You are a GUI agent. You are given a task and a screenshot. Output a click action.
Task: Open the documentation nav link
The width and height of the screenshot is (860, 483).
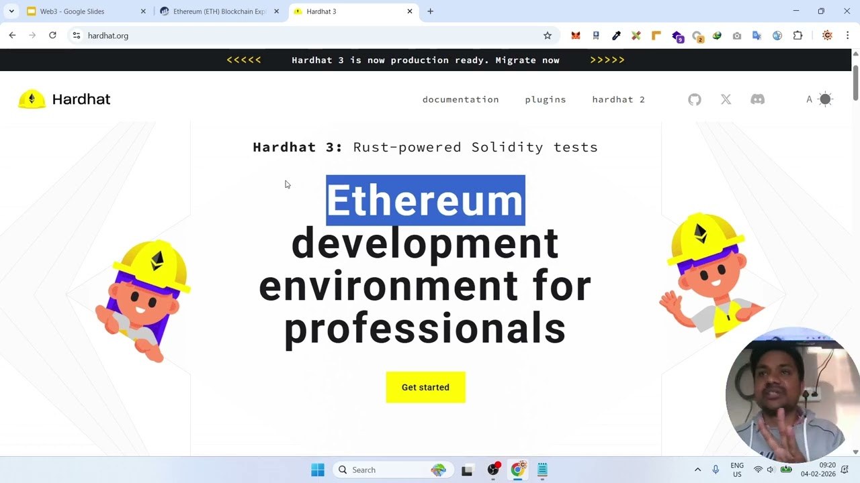(460, 99)
